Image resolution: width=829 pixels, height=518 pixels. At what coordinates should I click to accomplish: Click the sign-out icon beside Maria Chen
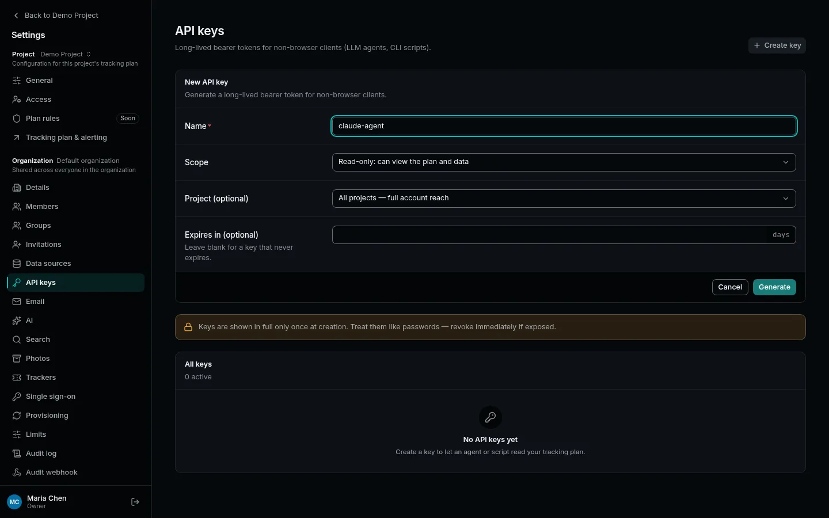pos(135,502)
